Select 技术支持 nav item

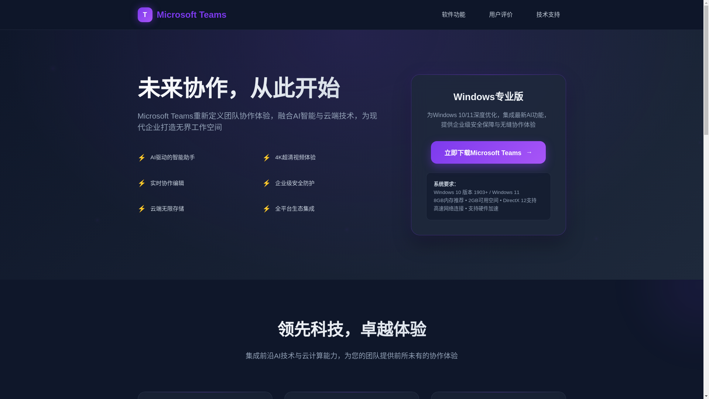pos(548,15)
